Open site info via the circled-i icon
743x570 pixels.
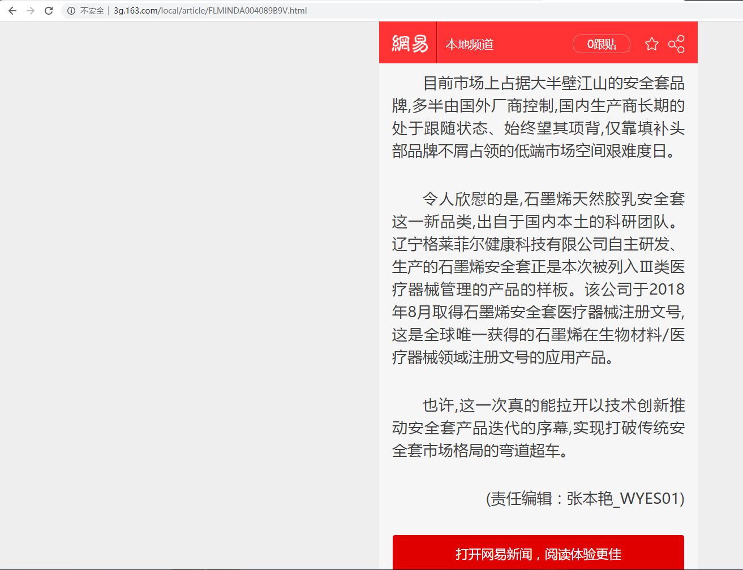click(71, 11)
